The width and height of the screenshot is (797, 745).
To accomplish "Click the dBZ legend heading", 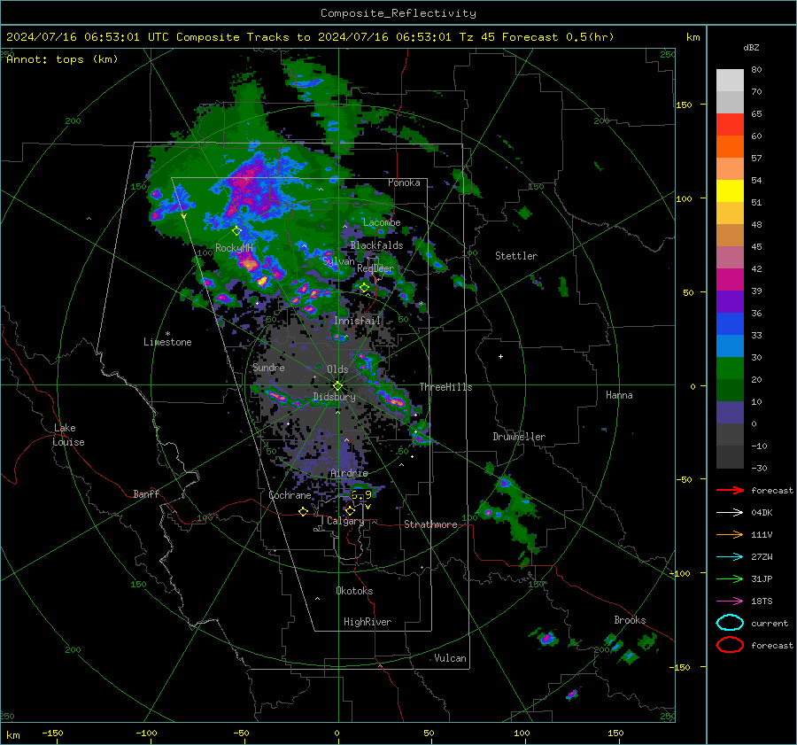I will 751,47.
